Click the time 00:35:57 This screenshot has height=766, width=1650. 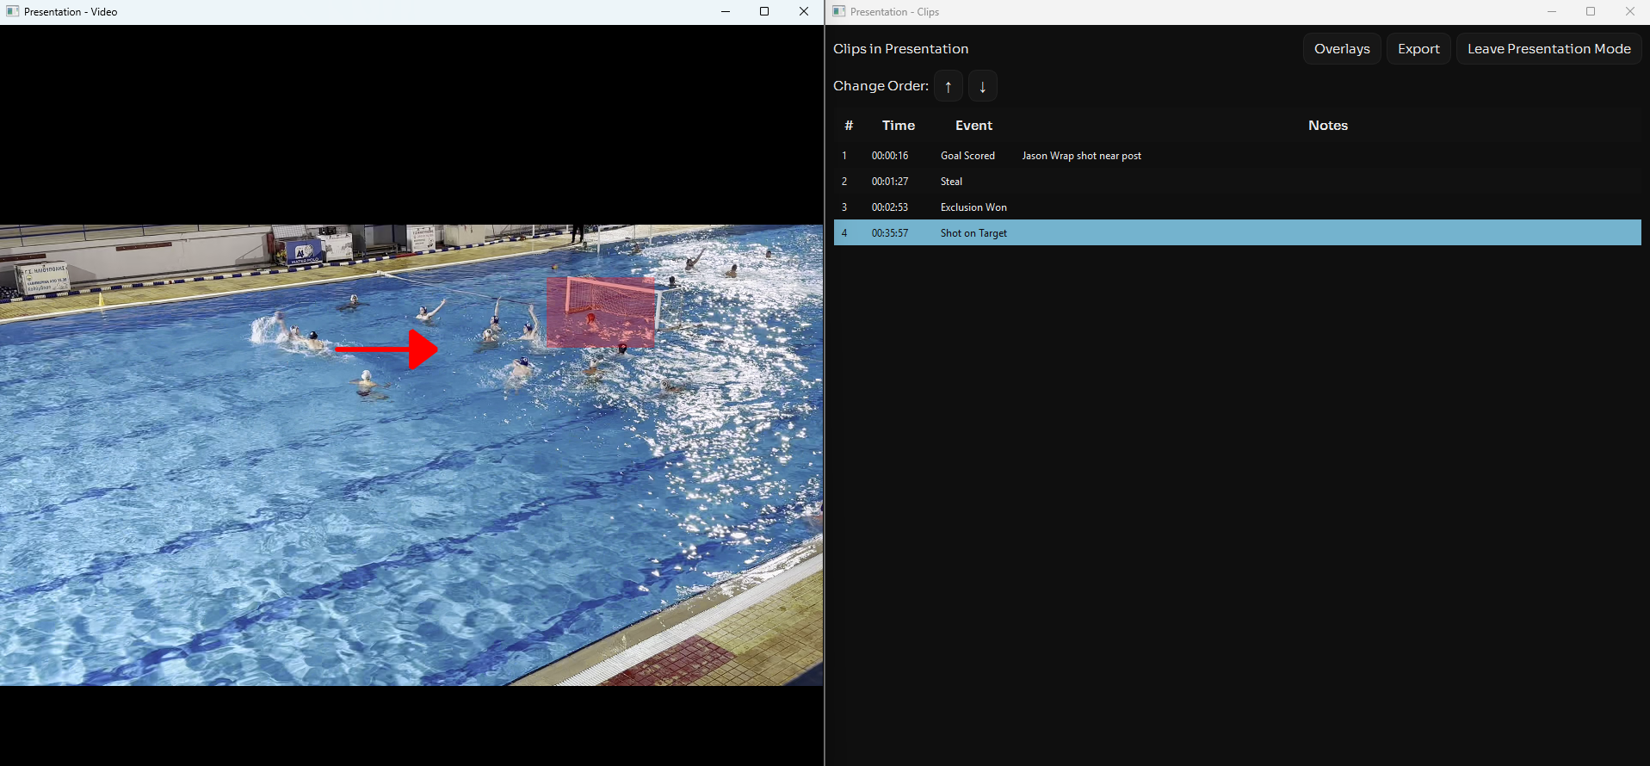click(889, 233)
